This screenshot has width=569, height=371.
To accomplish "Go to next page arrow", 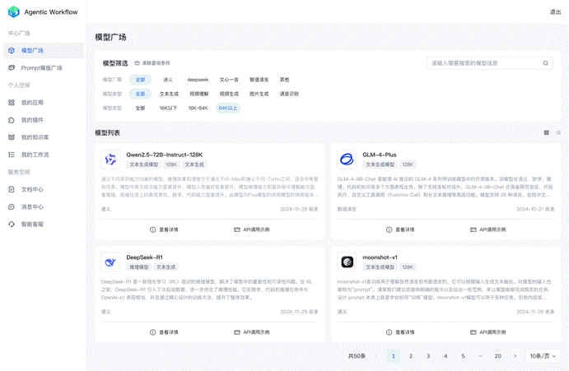I will (x=516, y=356).
